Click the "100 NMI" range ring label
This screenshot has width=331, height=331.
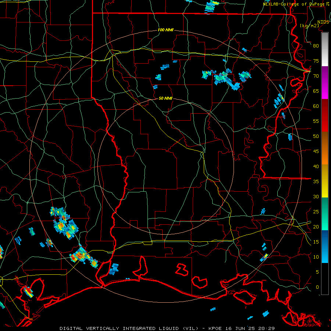[165, 30]
